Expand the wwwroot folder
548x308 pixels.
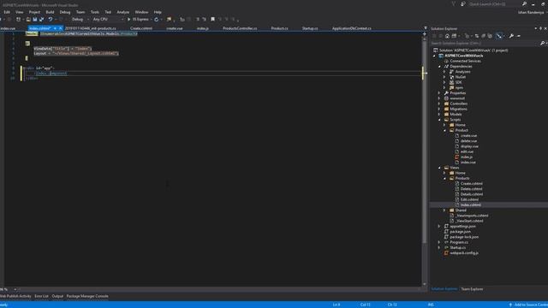tap(439, 98)
